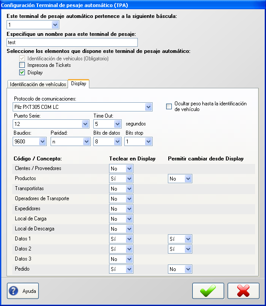Click the Clentes / Proveedores row label
Screen dimensions: 266x306
[38, 168]
